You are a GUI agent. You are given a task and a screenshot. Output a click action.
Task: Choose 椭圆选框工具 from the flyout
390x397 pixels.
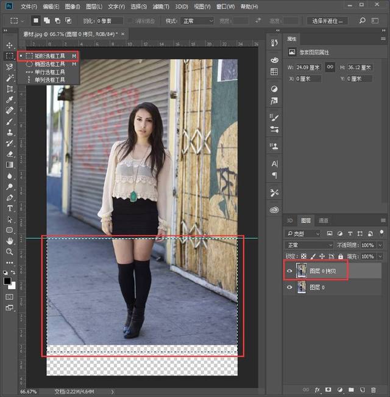(49, 64)
